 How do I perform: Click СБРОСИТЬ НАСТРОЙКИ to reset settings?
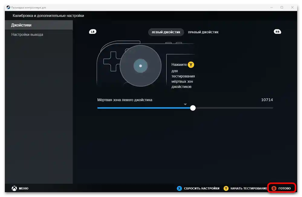(202, 188)
